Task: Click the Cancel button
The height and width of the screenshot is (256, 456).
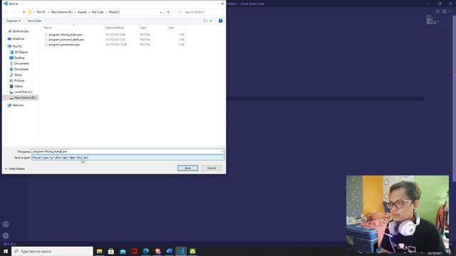Action: click(212, 168)
